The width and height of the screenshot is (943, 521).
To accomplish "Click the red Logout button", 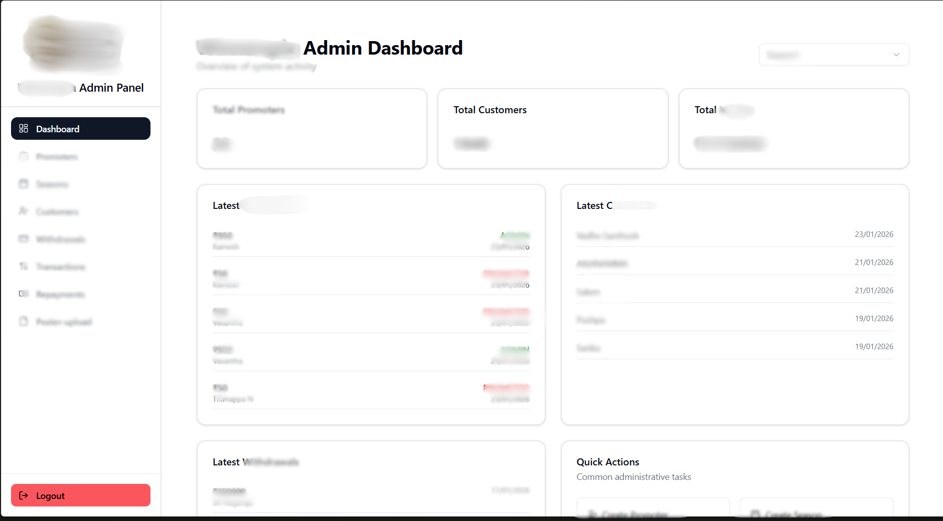I will pos(80,495).
